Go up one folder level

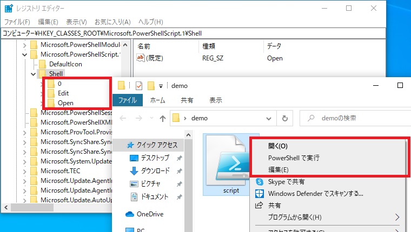(x=163, y=119)
